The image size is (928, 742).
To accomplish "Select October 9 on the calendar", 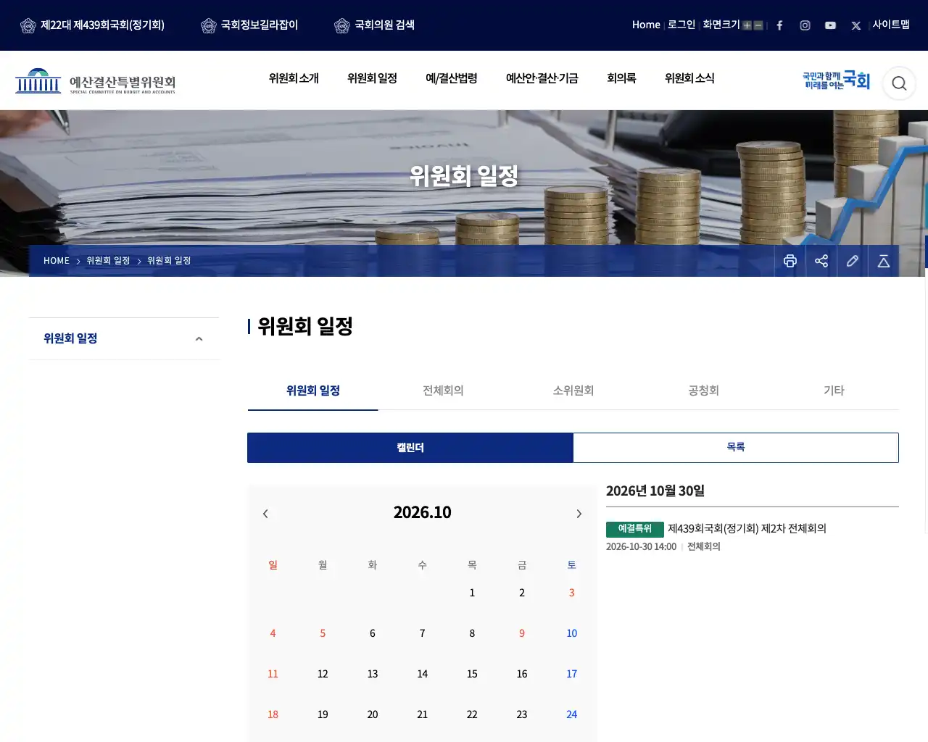I will (522, 633).
